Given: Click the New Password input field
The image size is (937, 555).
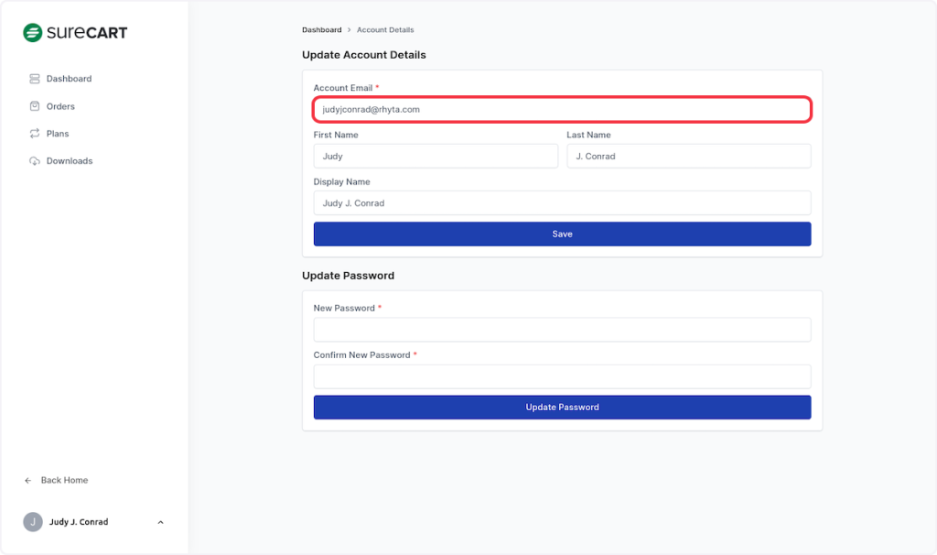Looking at the screenshot, I should coord(562,330).
